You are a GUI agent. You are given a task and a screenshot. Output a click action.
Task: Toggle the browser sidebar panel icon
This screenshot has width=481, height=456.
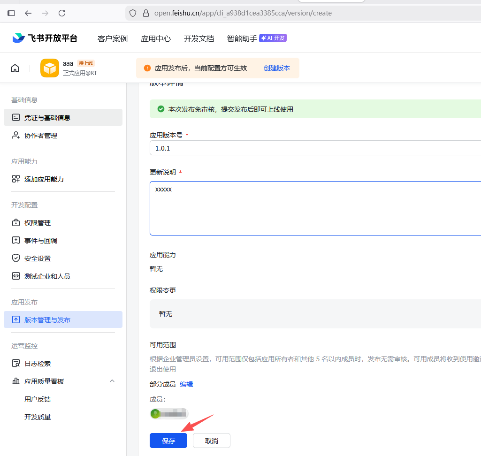[x=11, y=13]
